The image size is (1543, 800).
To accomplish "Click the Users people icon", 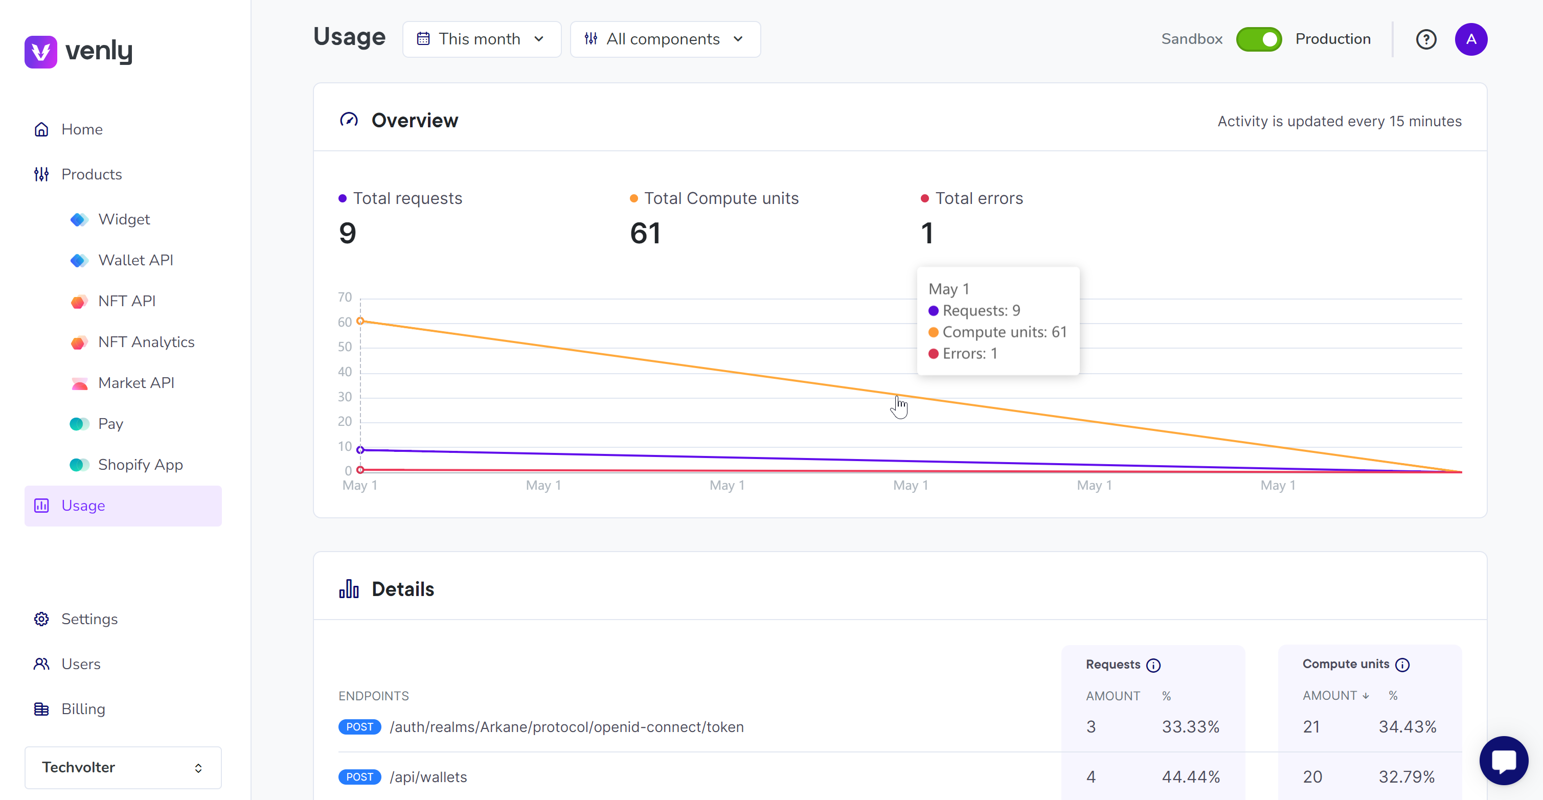I will click(x=41, y=664).
